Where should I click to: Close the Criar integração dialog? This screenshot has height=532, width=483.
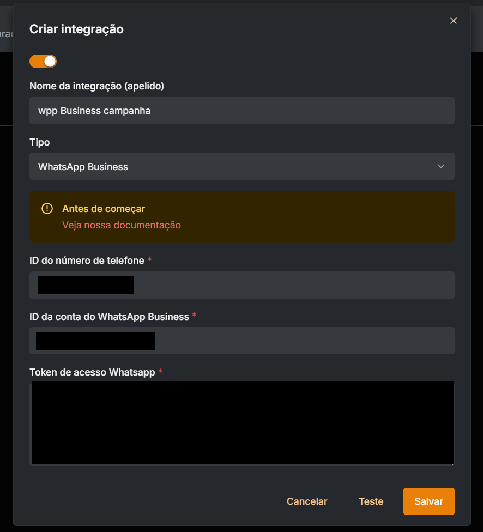click(453, 21)
